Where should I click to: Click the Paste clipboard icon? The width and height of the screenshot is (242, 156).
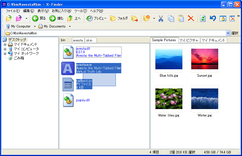click(181, 19)
